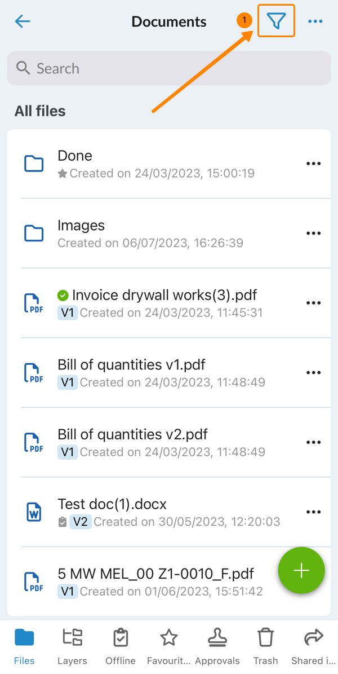Go to the Approvals tab
The width and height of the screenshot is (338, 674).
[217, 646]
